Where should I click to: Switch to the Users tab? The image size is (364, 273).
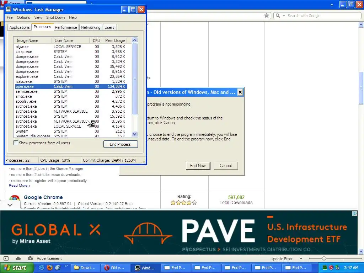109,27
